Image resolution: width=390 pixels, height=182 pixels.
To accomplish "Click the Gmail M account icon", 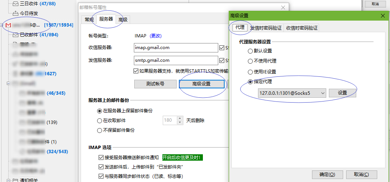I will 9,25.
